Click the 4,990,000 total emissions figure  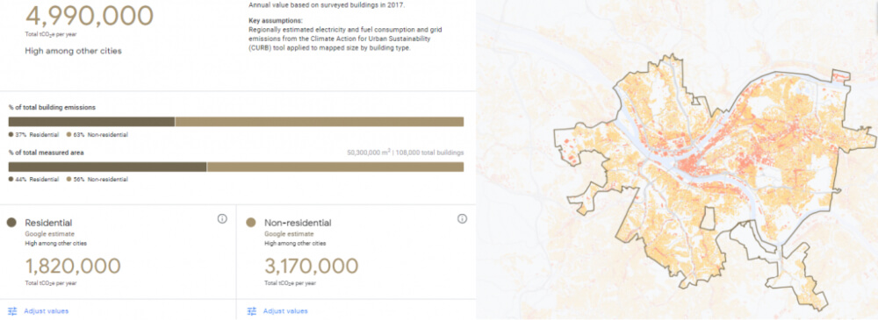pos(90,17)
